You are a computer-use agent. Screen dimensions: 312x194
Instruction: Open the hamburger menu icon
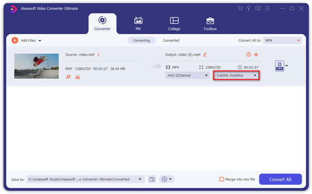[267, 8]
